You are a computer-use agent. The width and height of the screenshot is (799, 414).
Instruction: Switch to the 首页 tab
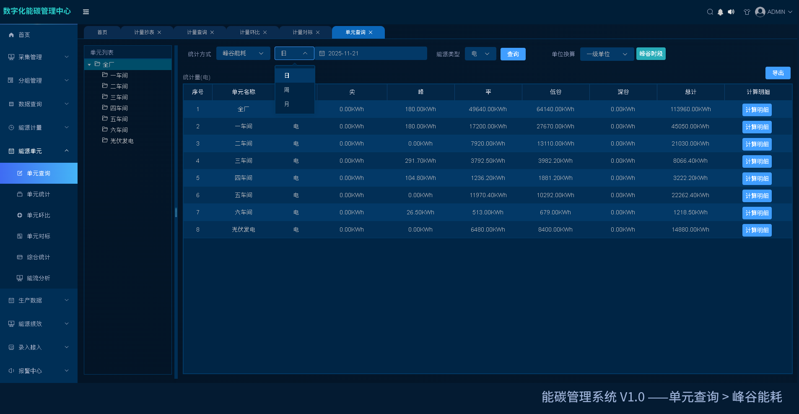pyautogui.click(x=102, y=32)
